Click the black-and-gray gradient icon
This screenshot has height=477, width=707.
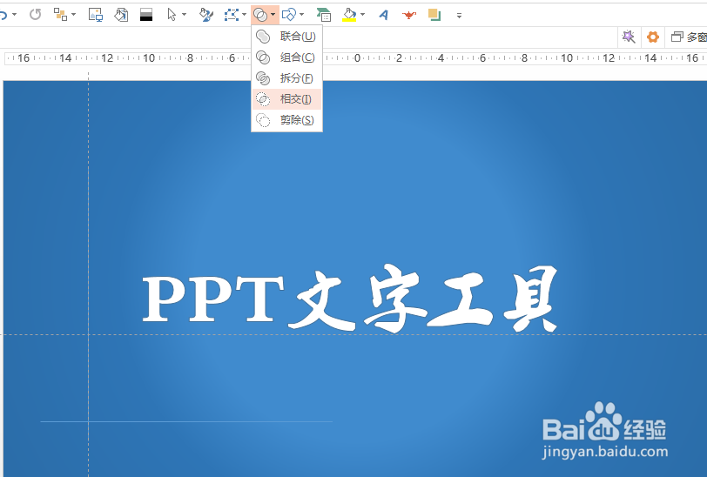146,15
